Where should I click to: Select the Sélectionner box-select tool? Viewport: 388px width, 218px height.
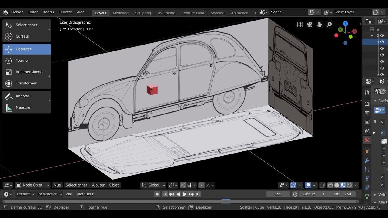[x=27, y=25]
